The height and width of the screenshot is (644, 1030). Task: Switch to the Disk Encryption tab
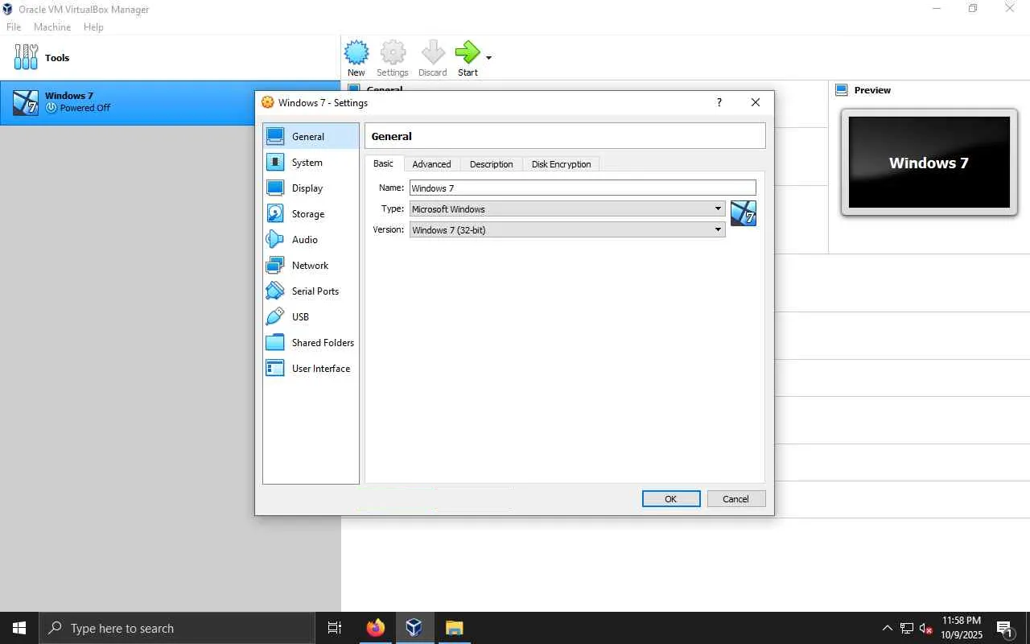561,164
